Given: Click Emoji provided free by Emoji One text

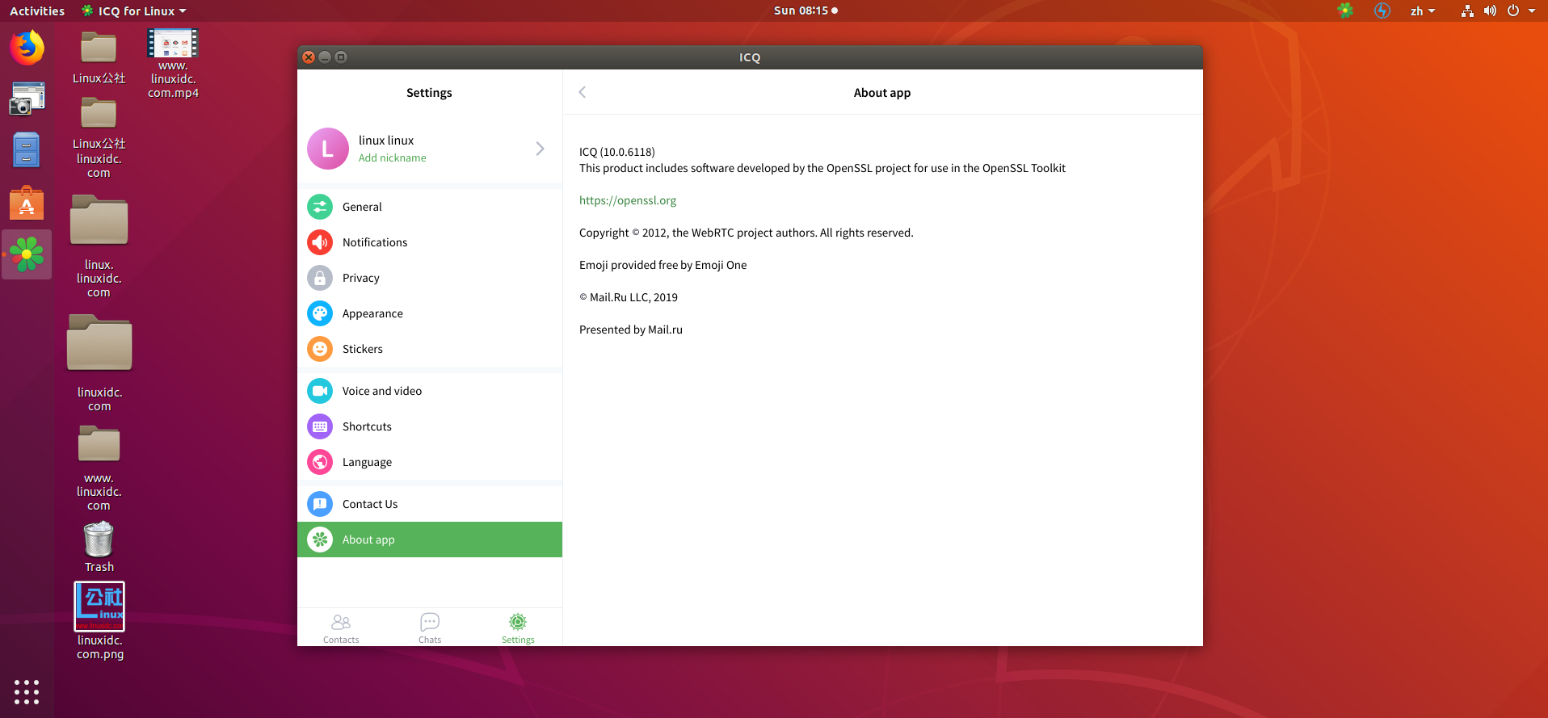Looking at the screenshot, I should [663, 265].
